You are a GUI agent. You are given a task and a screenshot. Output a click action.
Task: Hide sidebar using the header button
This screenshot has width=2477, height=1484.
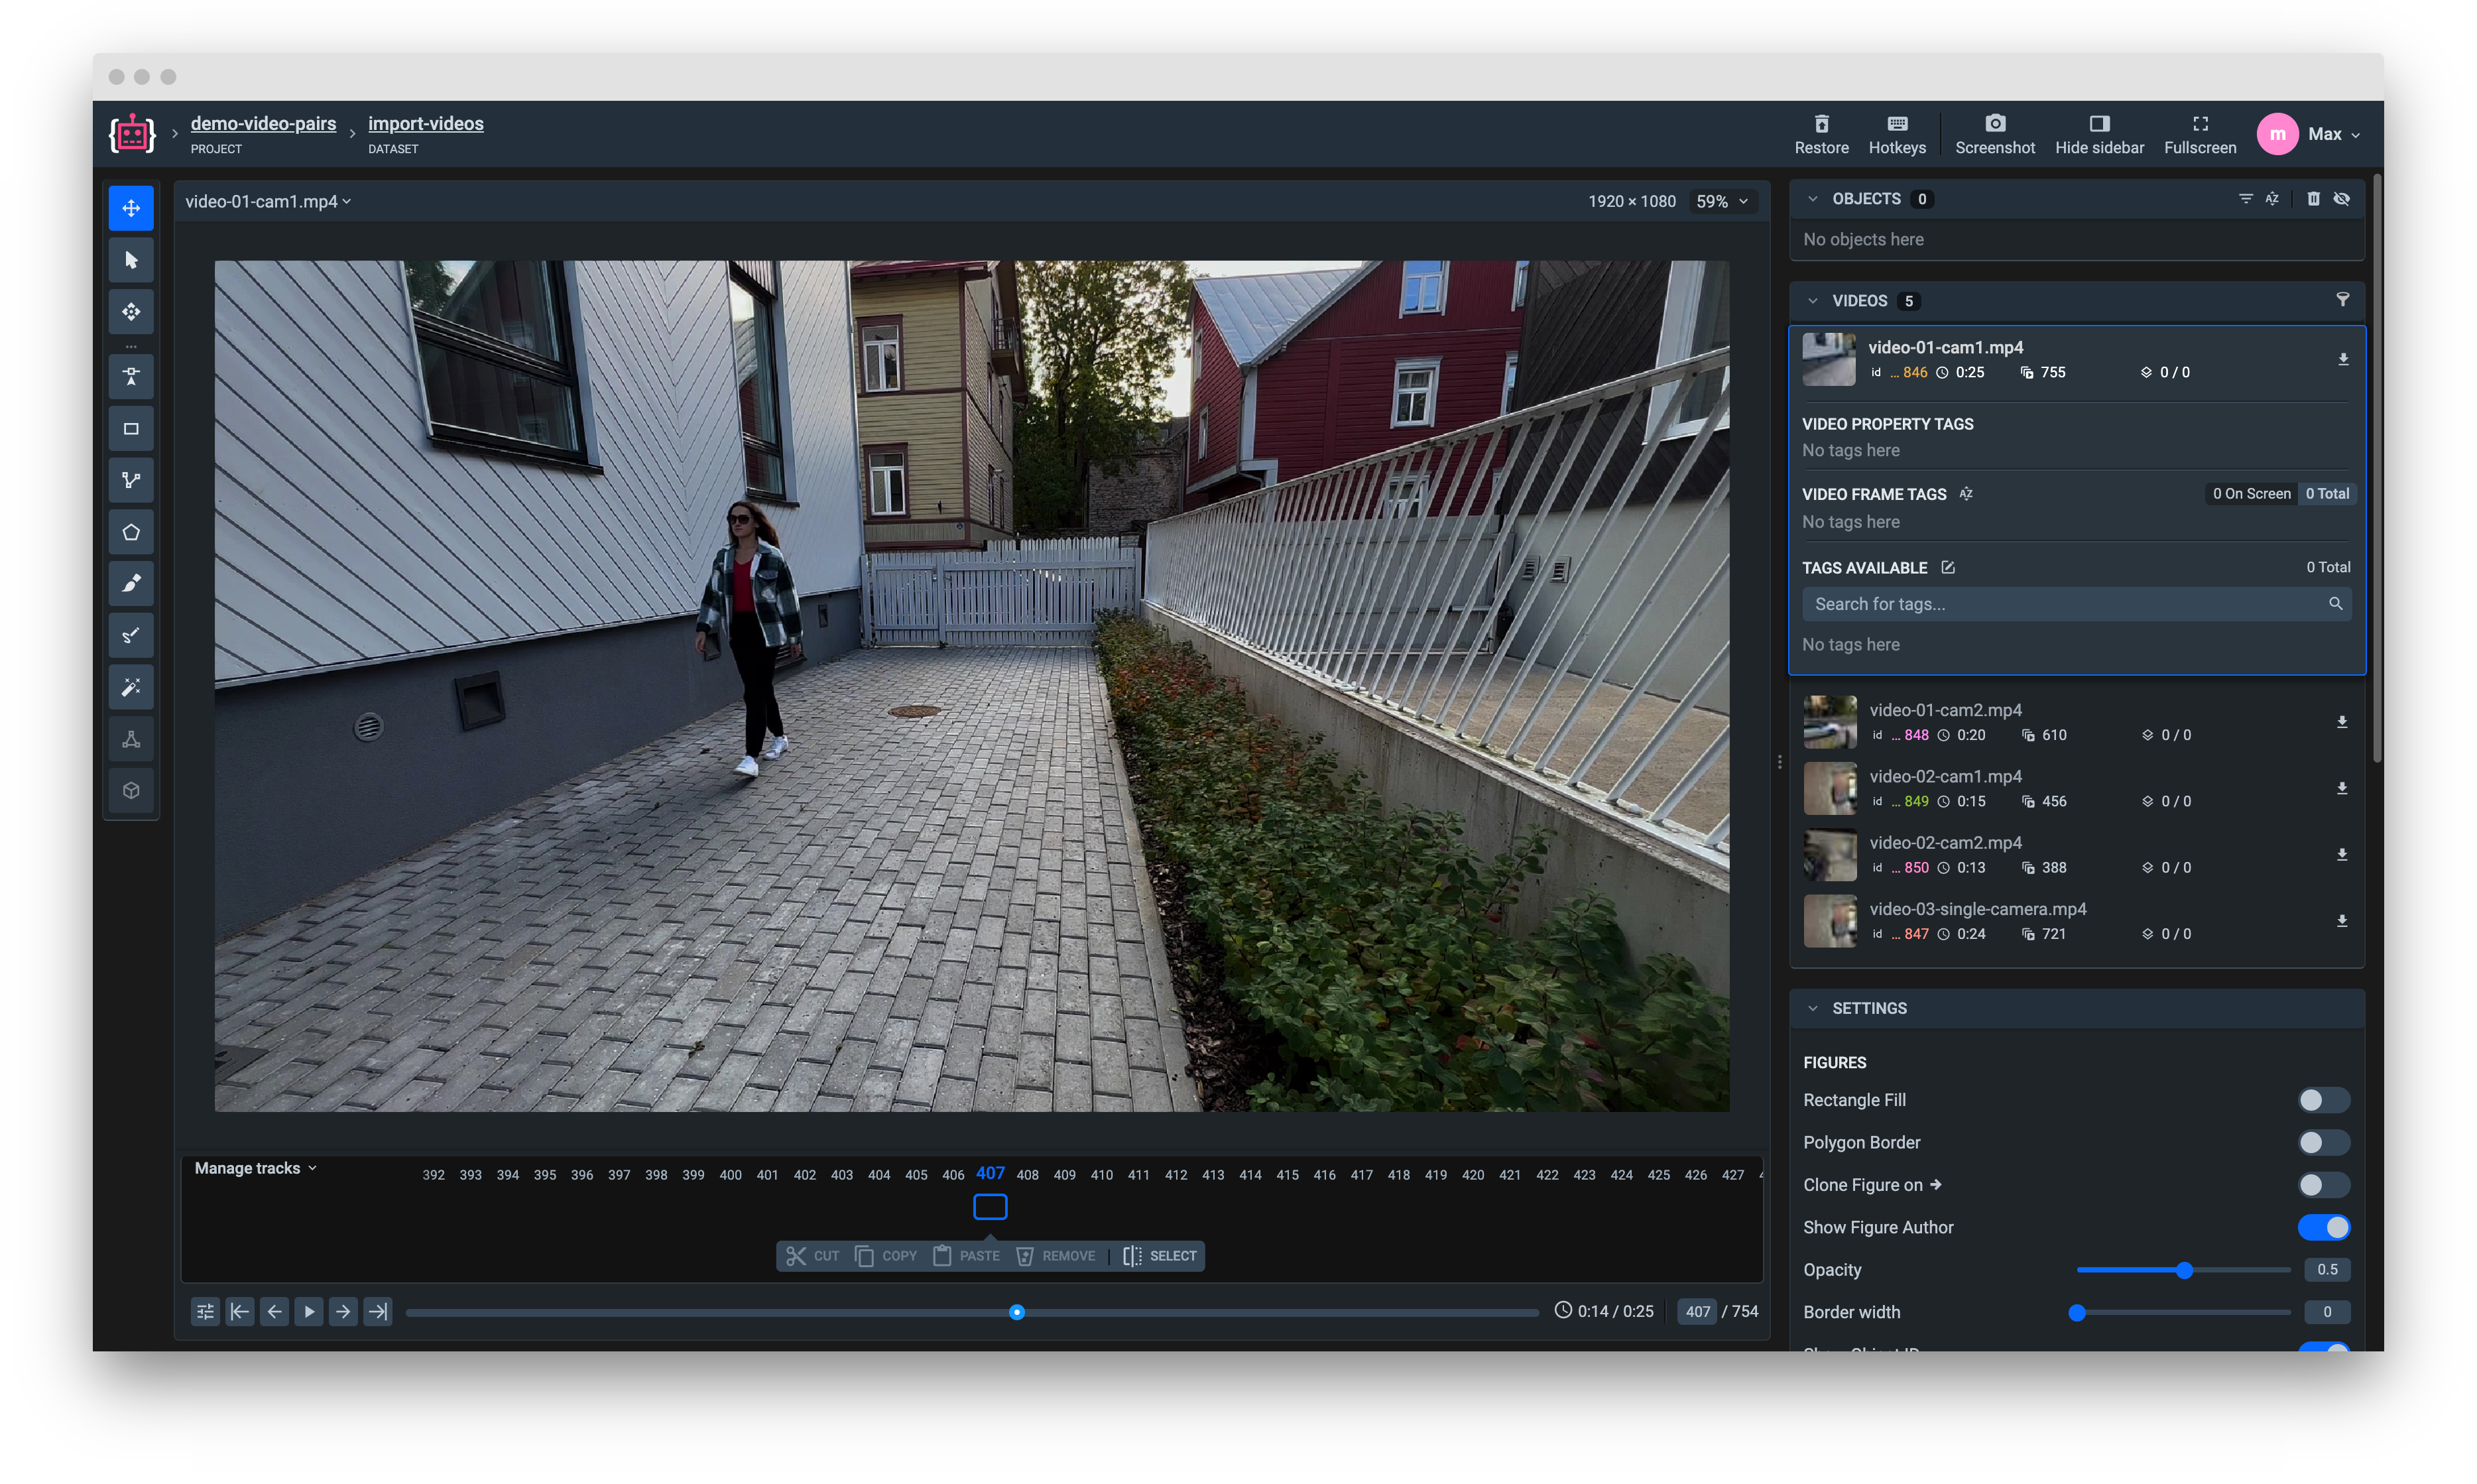tap(2098, 134)
